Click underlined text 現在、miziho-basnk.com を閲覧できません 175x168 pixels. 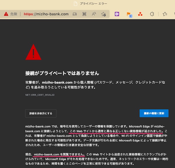55,154
